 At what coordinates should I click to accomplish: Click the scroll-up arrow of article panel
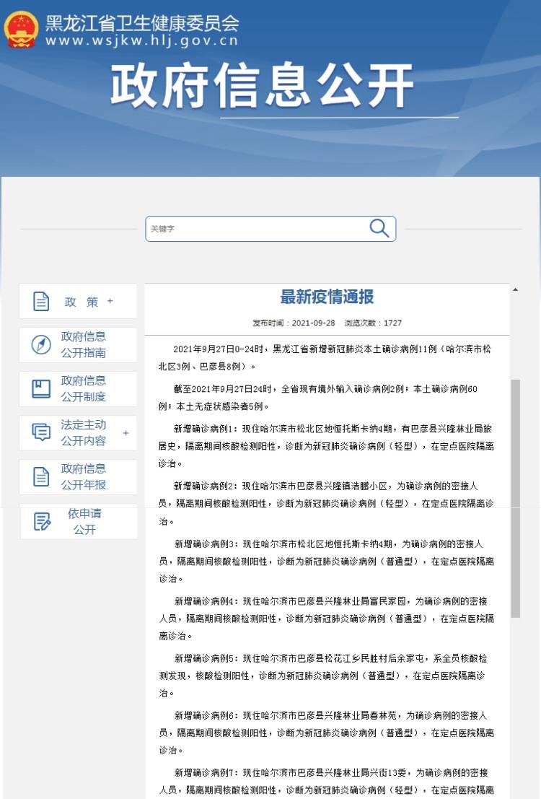(x=516, y=289)
